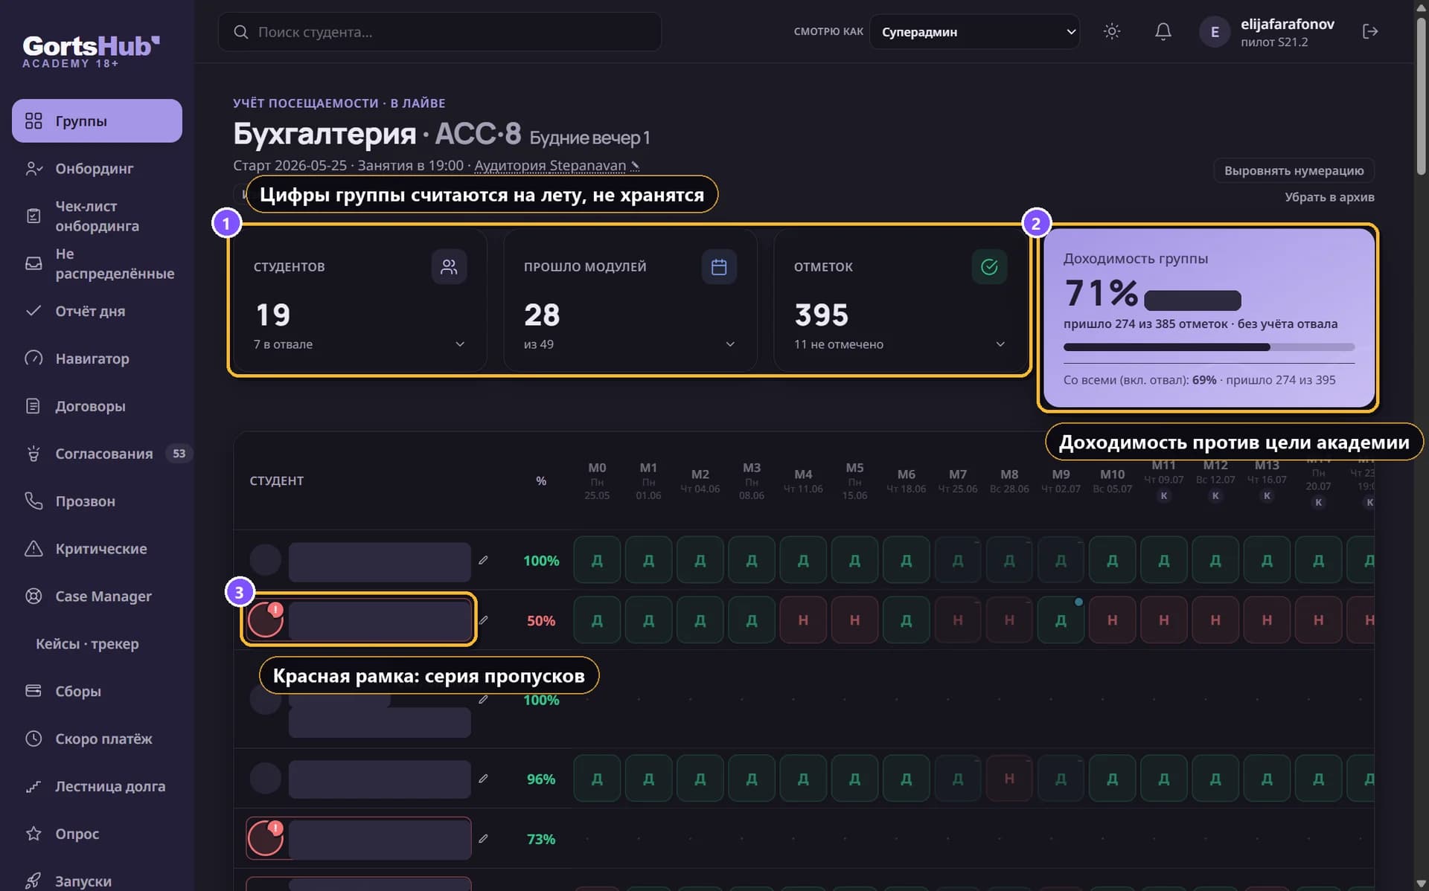The image size is (1429, 891).
Task: Click the edit pencil next to the 50% student
Action: coord(483,620)
